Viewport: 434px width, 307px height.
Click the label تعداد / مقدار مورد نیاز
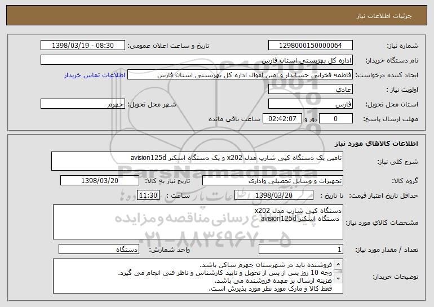(x=387, y=250)
